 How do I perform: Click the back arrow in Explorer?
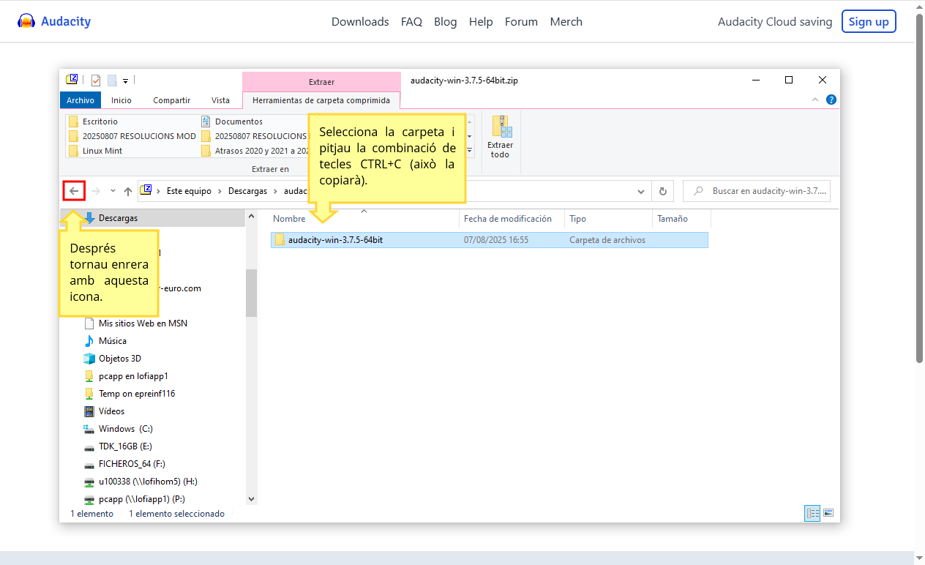click(74, 191)
